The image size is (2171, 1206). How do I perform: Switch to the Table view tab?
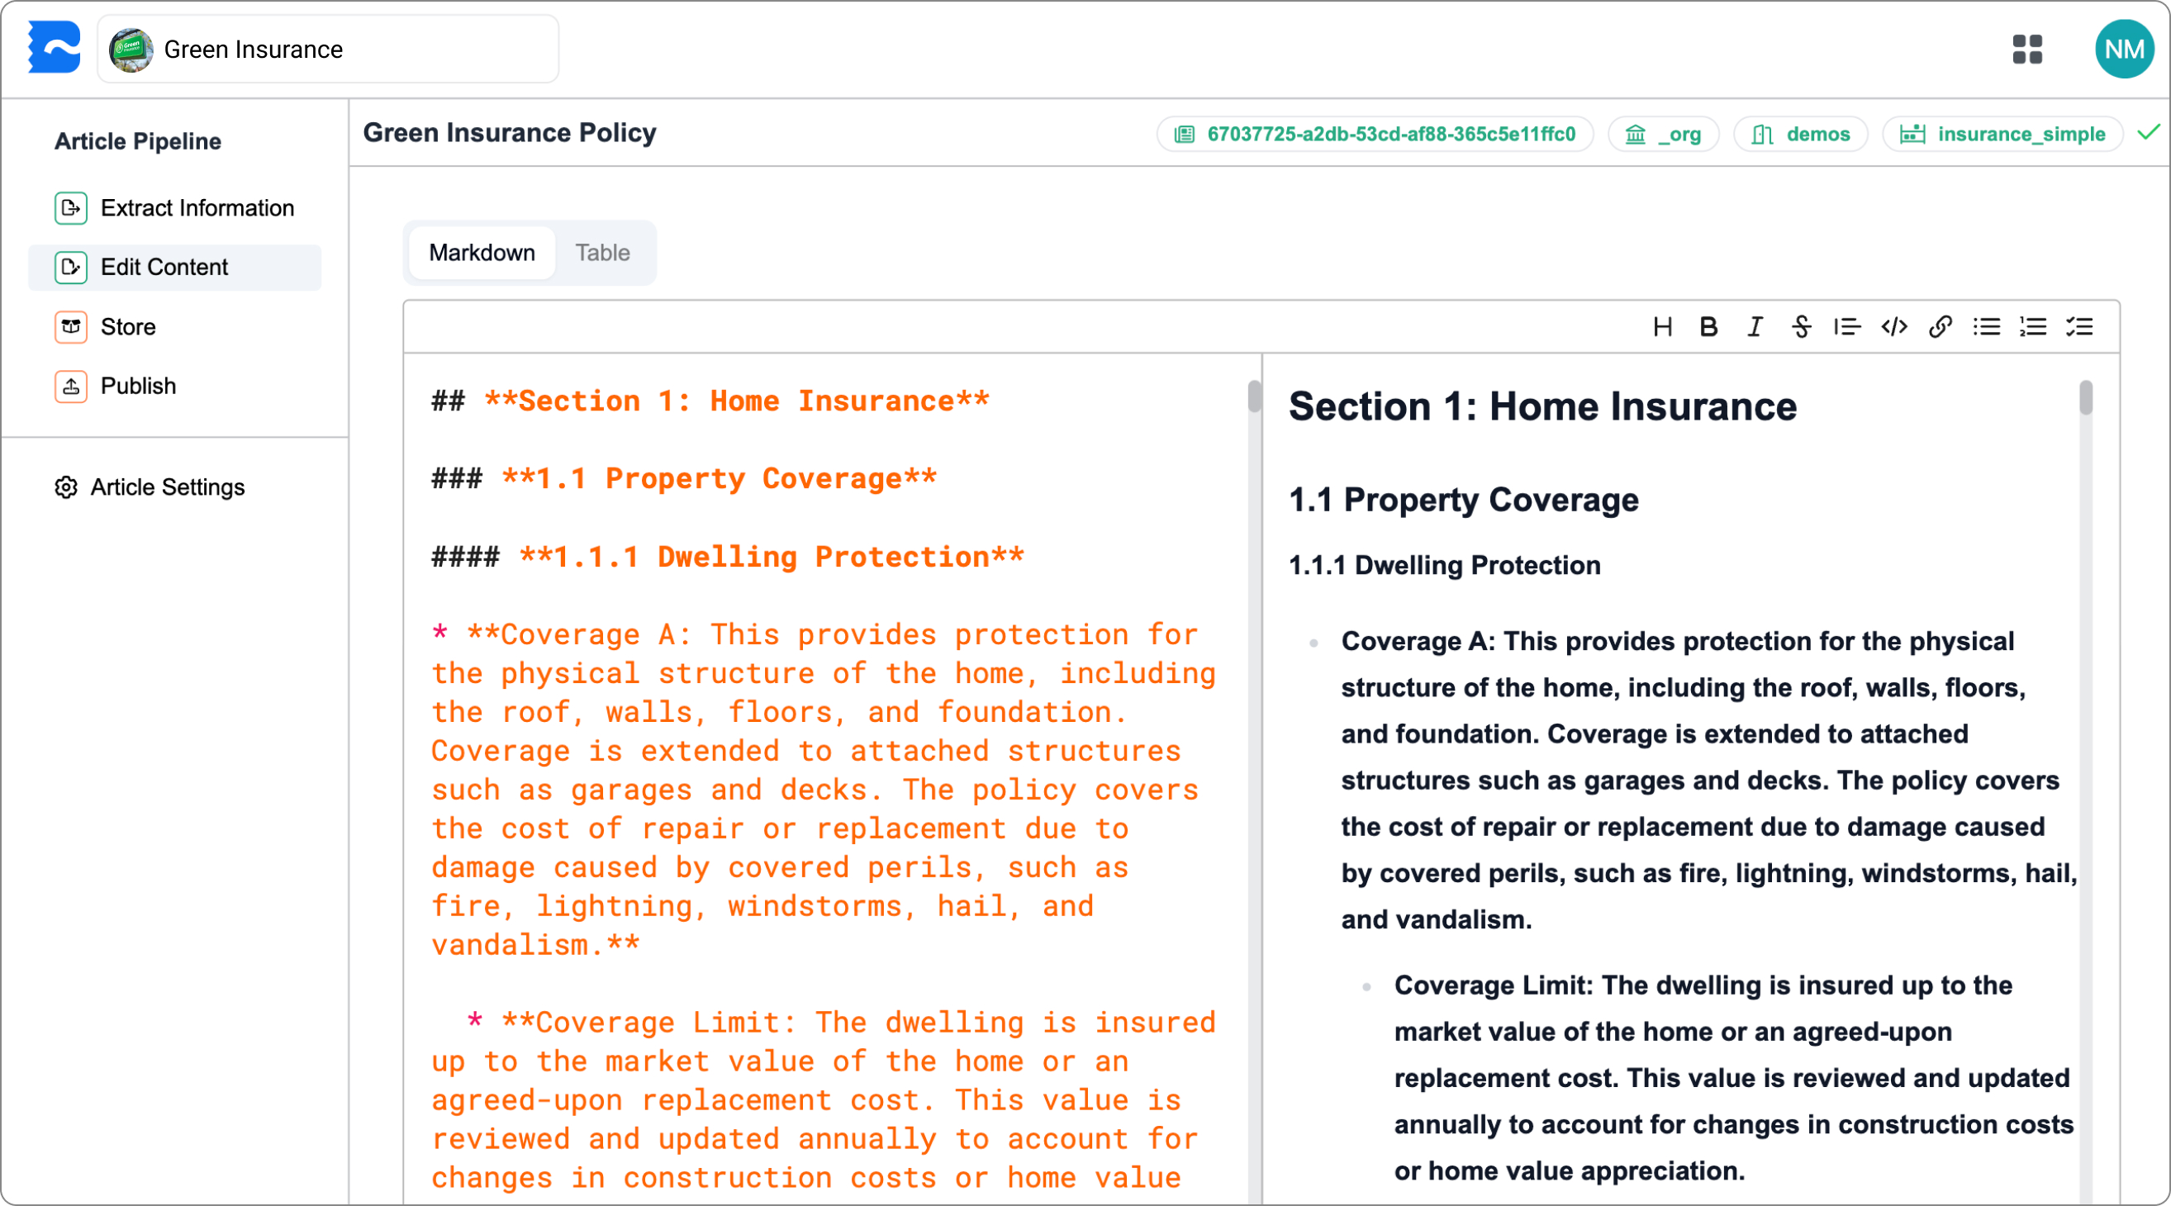click(601, 252)
